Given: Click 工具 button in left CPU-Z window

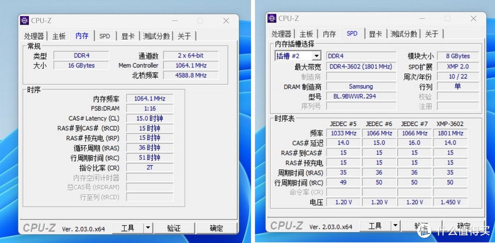Looking at the screenshot, I should click(x=128, y=228).
